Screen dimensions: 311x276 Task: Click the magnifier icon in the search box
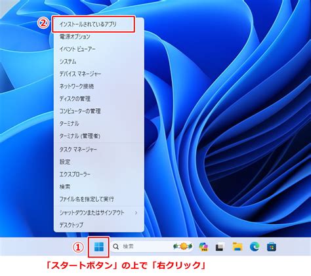tap(115, 246)
